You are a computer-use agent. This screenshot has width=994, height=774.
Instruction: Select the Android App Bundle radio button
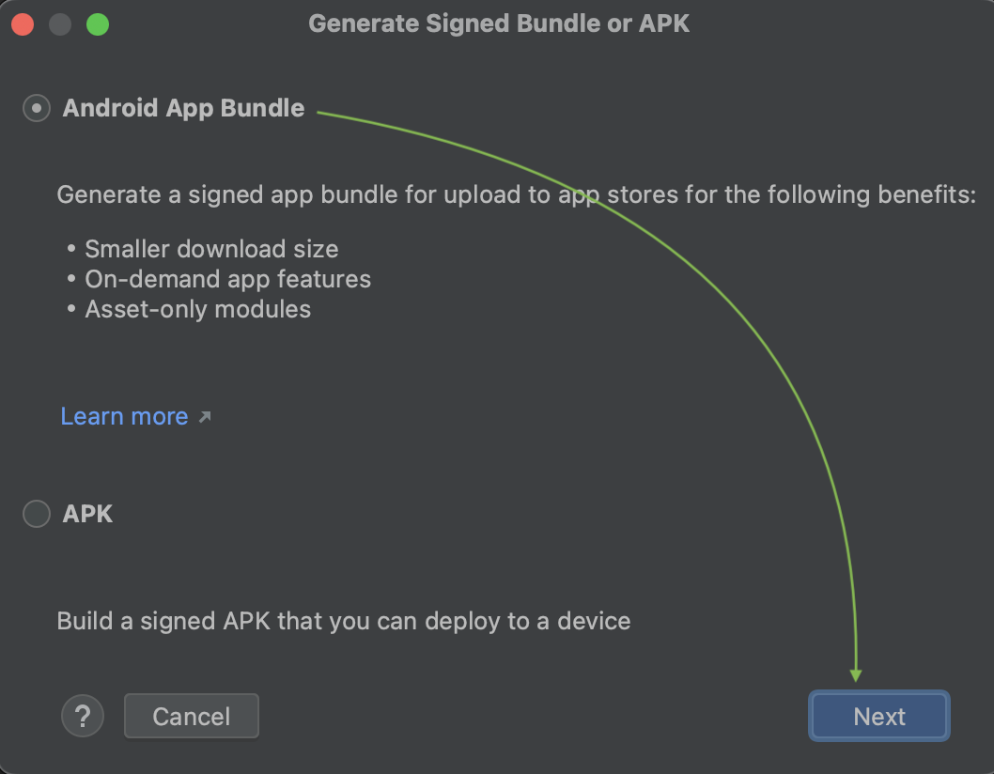37,108
